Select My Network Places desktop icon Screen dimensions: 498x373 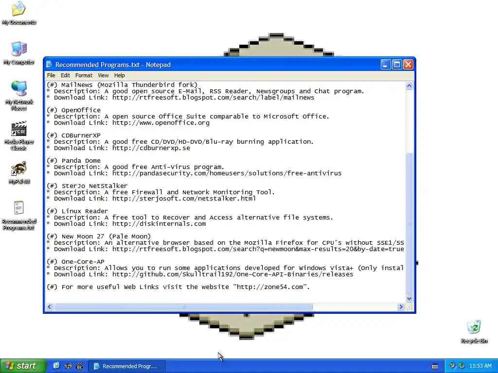tap(18, 95)
